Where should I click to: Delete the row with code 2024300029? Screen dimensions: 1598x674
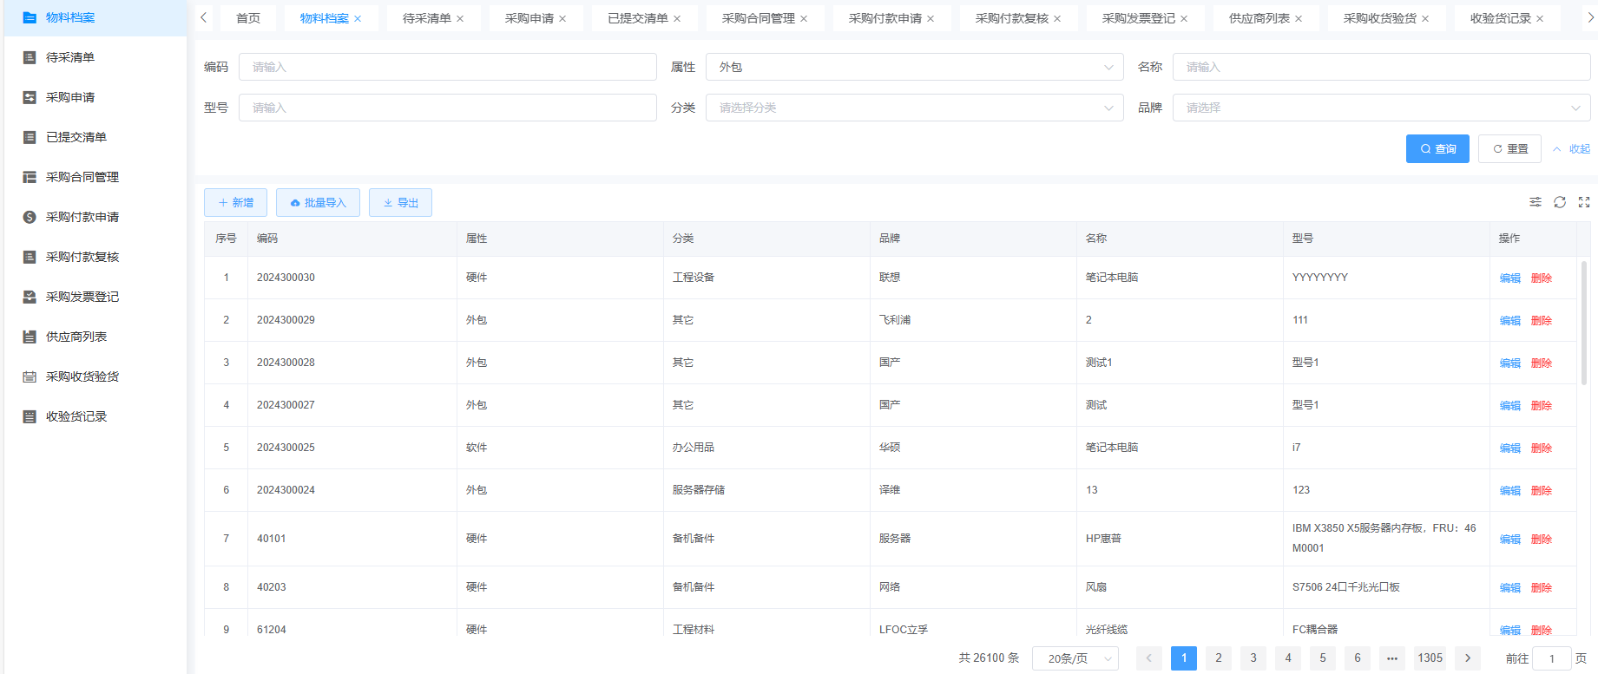[1541, 321]
